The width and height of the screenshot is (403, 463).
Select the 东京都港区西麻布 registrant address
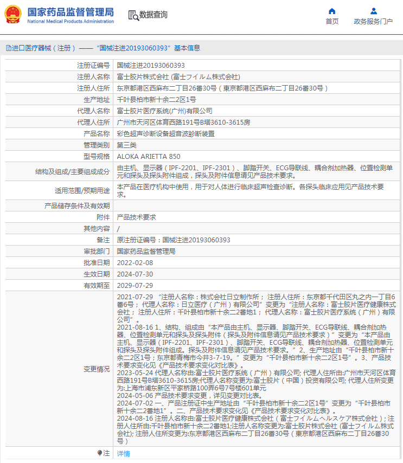click(x=222, y=88)
